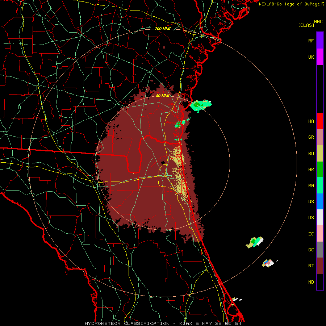Click the ND black legend swatch
The height and width of the screenshot is (326, 326).
[x=320, y=282]
